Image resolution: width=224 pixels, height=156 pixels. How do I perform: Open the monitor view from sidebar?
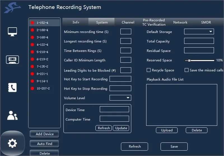click(x=12, y=32)
